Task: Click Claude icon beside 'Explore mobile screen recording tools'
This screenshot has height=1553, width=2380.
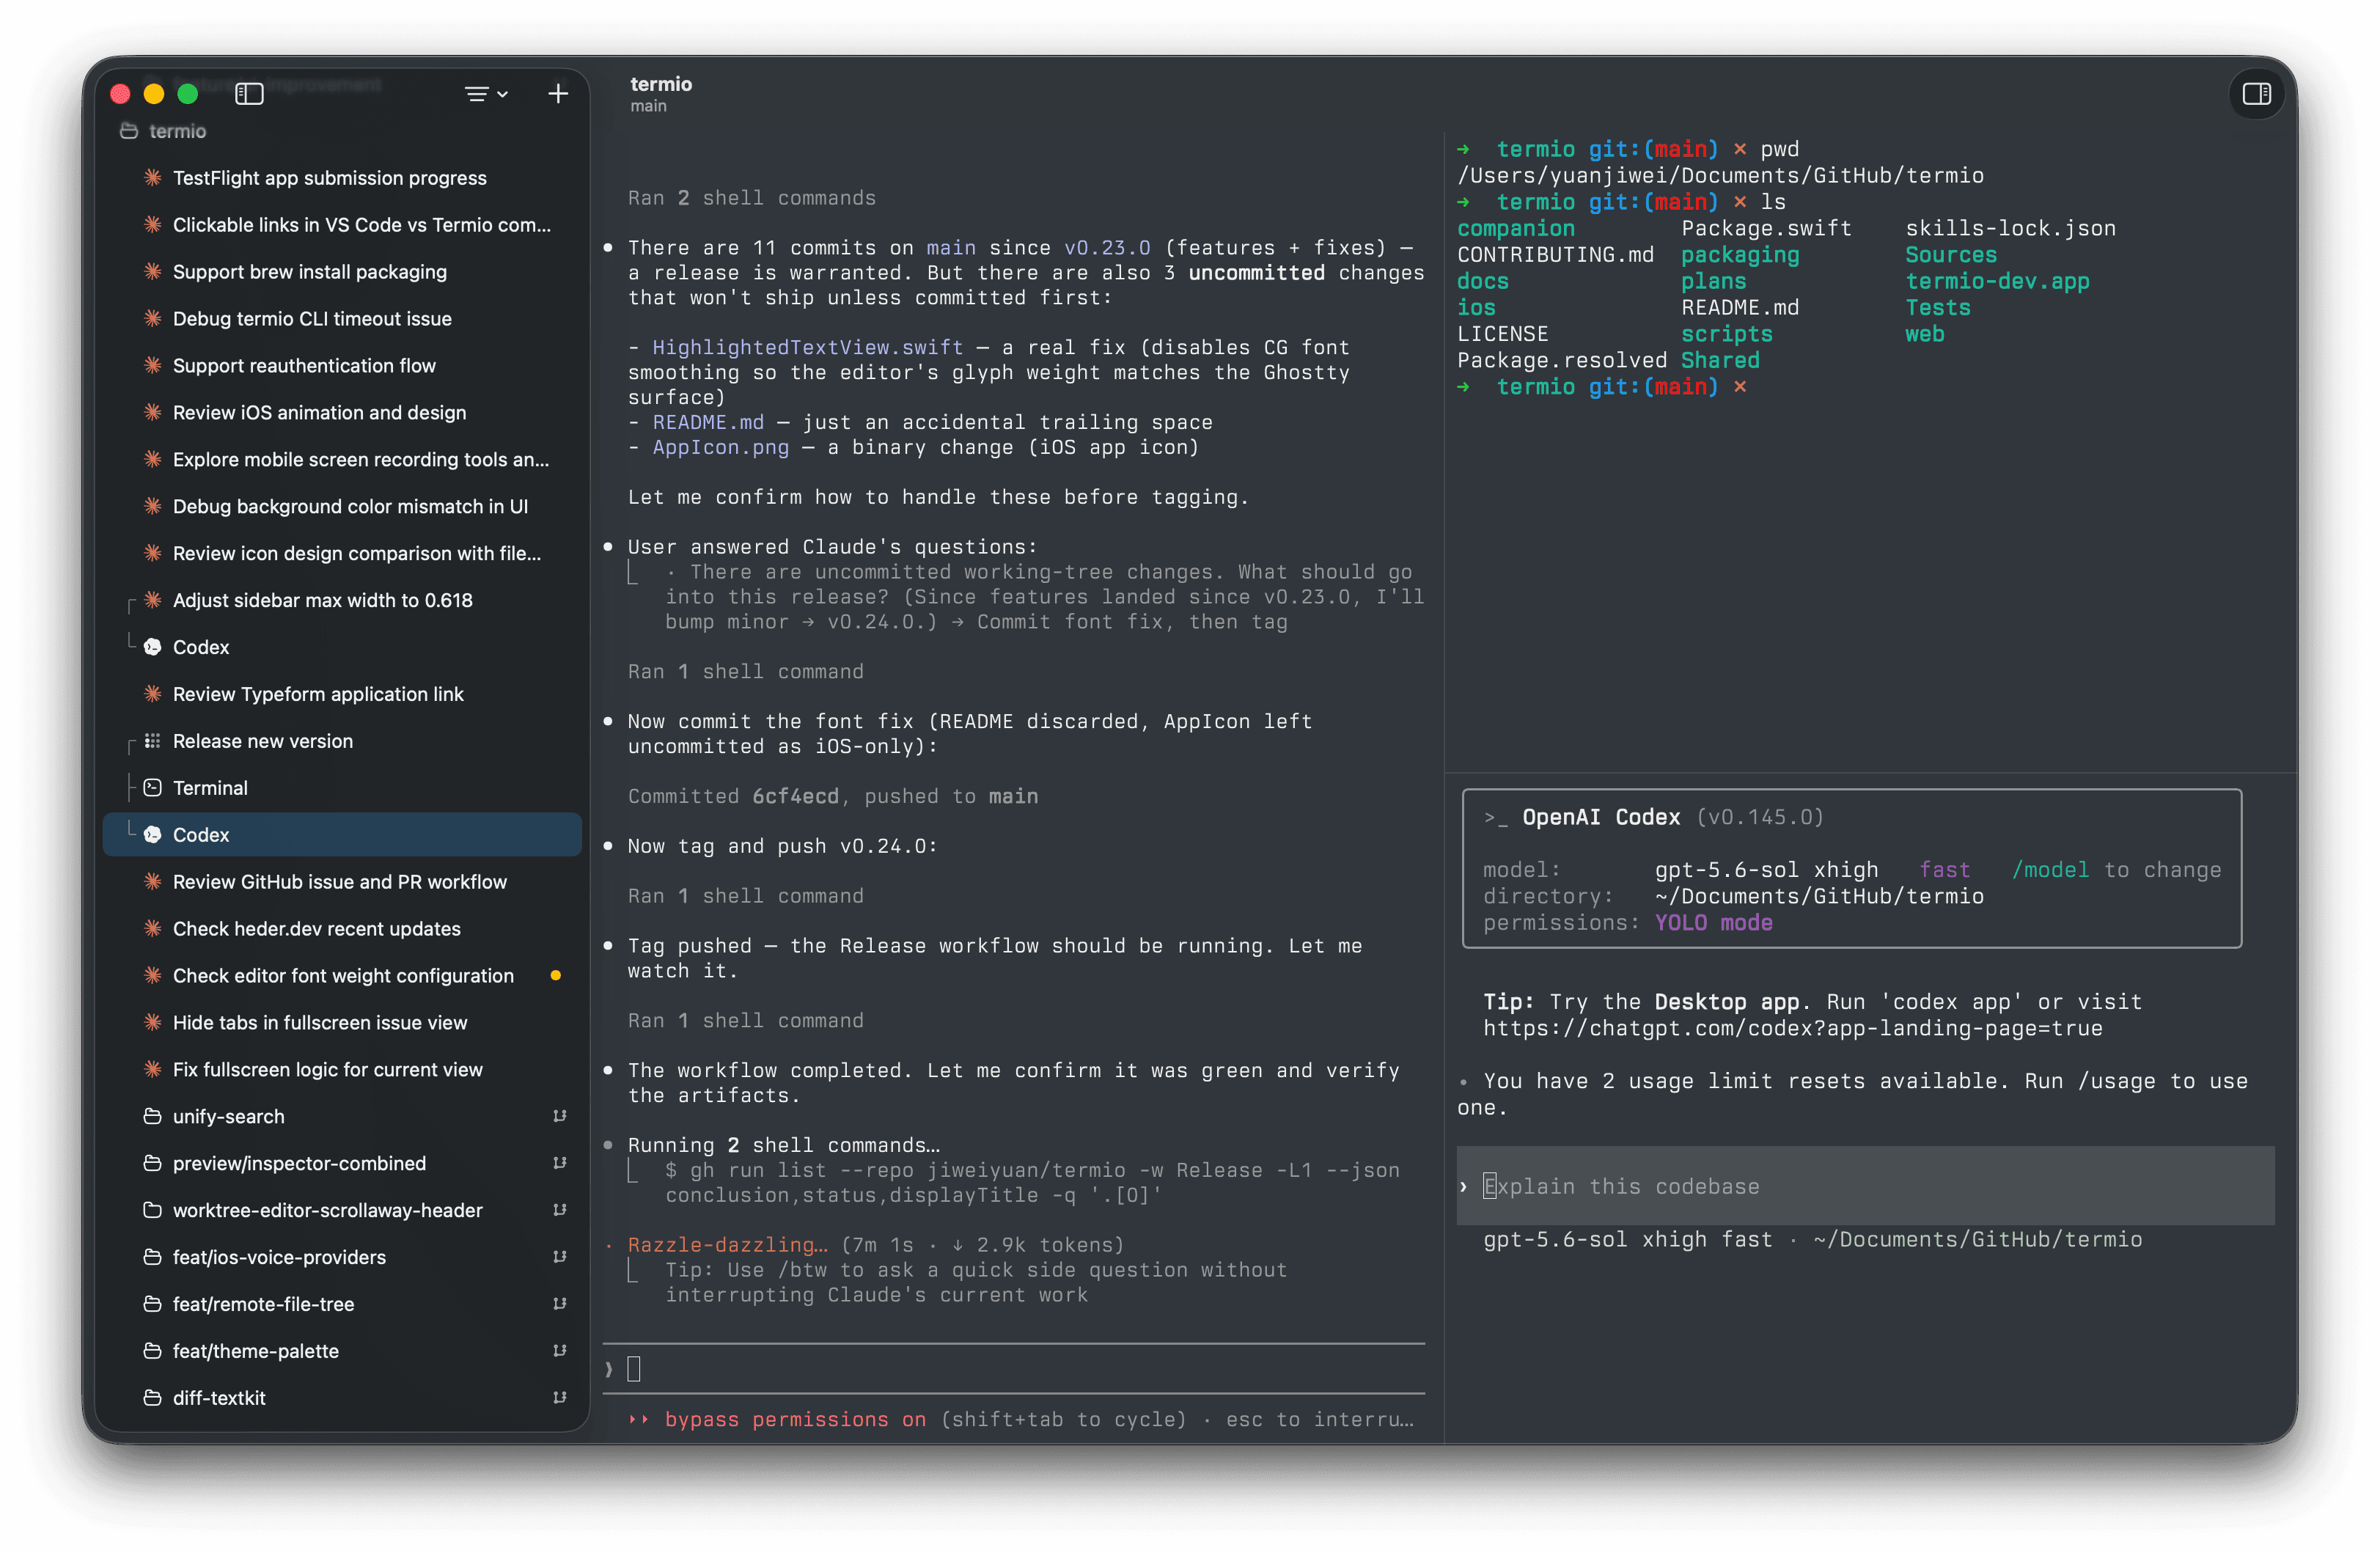Action: coord(152,459)
